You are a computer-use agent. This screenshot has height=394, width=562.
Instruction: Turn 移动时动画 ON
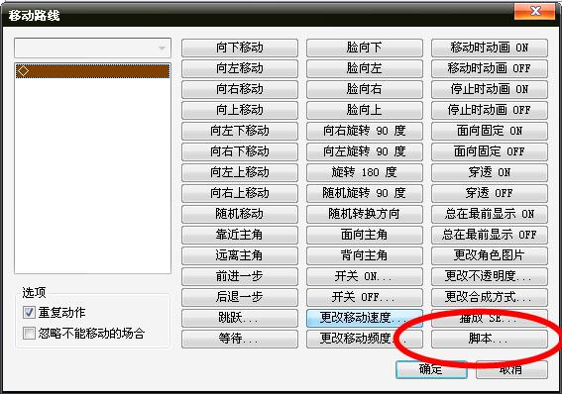tap(490, 48)
